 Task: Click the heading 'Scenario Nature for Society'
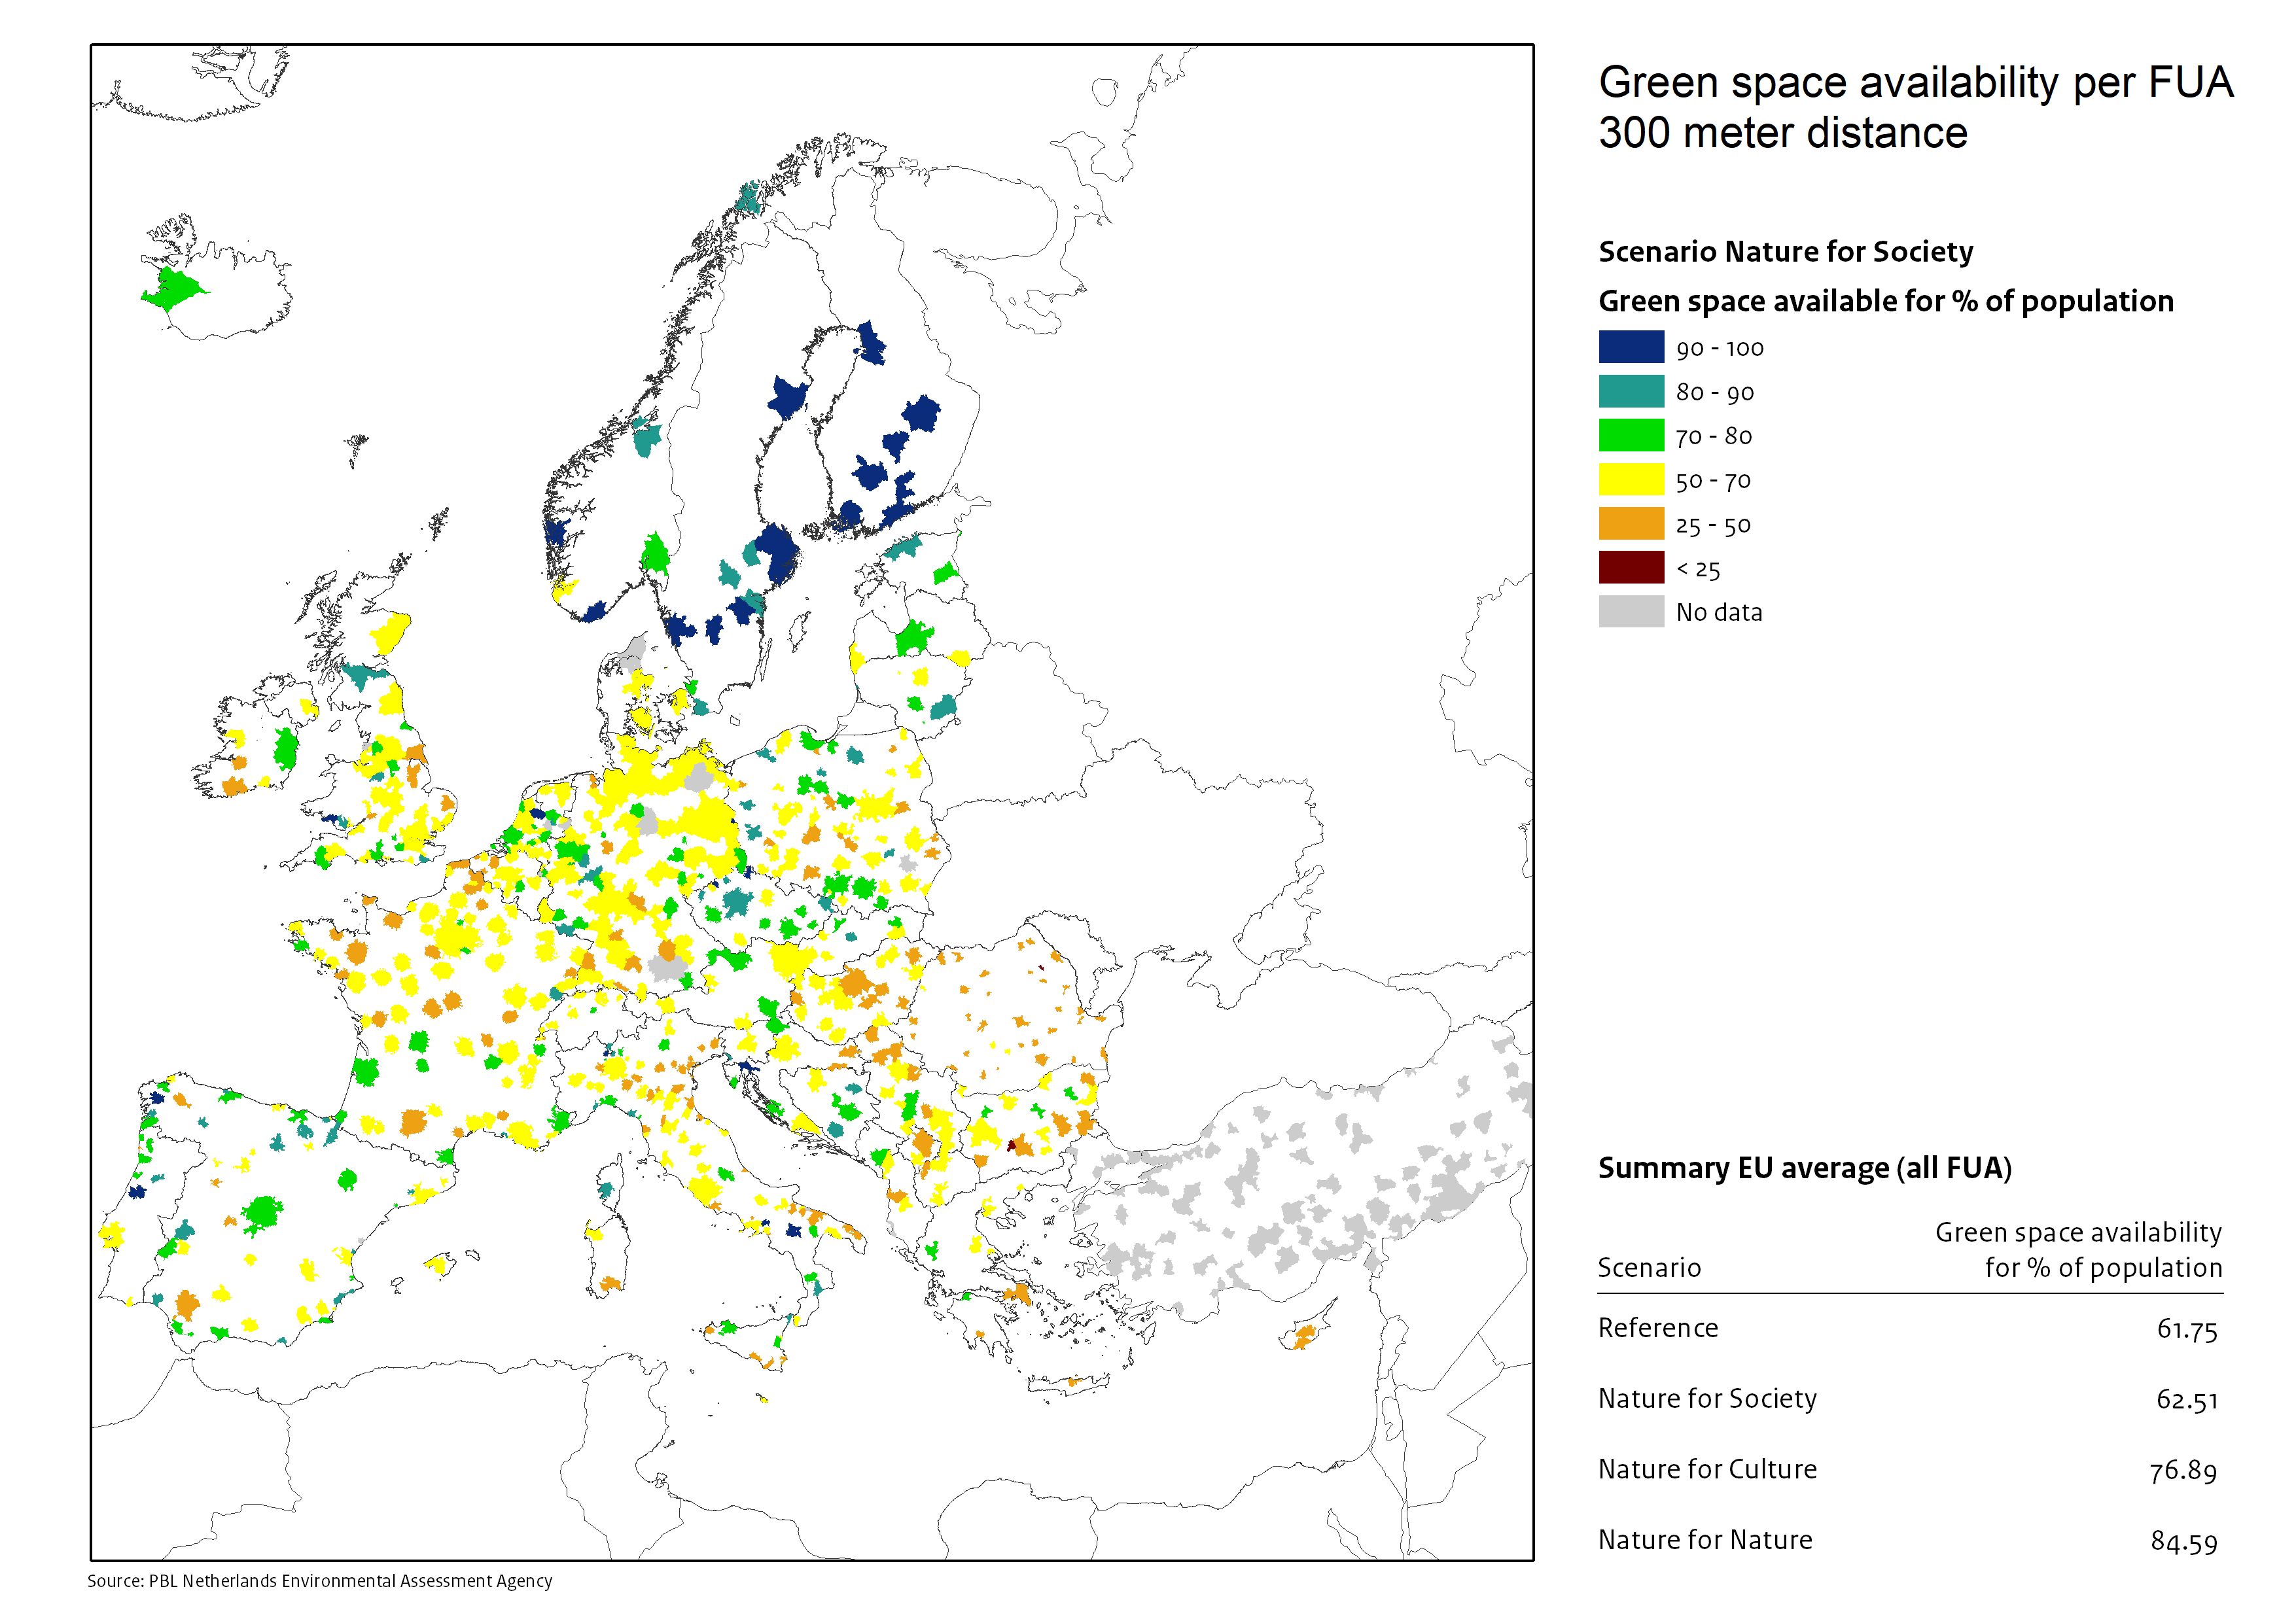1786,251
